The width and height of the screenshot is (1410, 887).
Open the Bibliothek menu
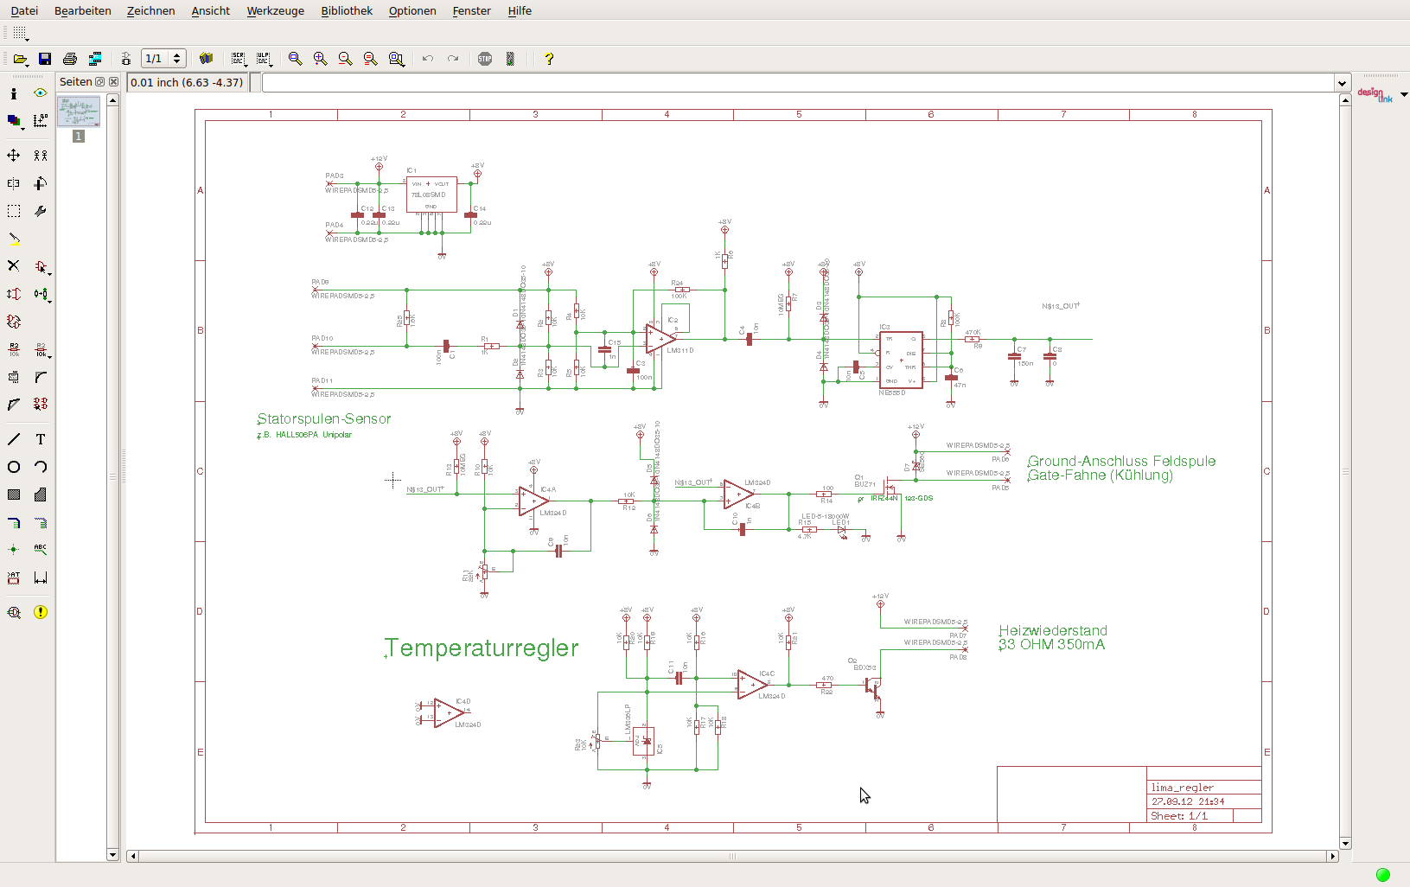(346, 10)
